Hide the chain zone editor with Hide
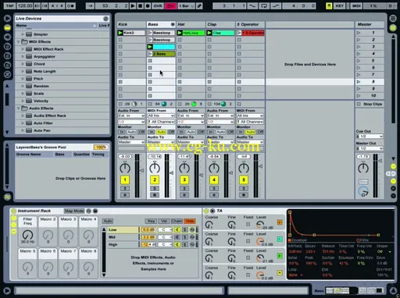This screenshot has width=400, height=298. (190, 221)
